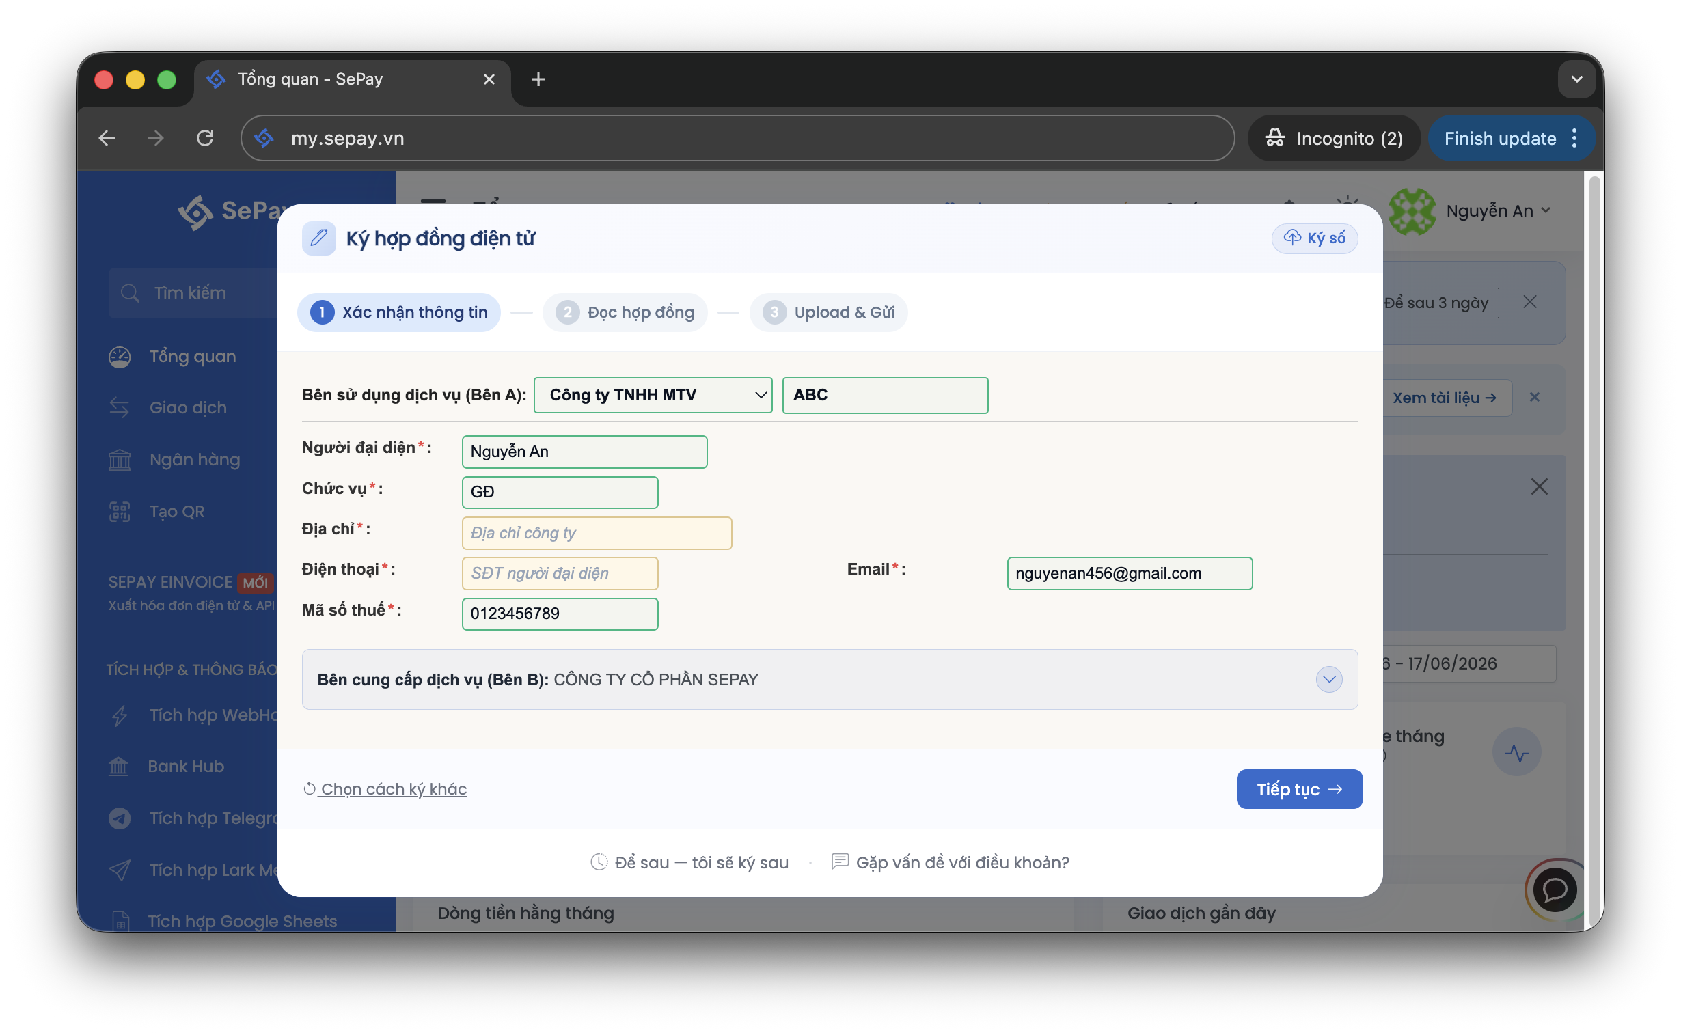Open Ngân hàng in the sidebar
The height and width of the screenshot is (1033, 1681).
click(x=194, y=460)
